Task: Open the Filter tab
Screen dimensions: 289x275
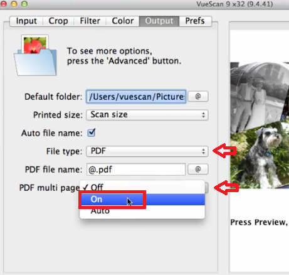Action: (90, 21)
